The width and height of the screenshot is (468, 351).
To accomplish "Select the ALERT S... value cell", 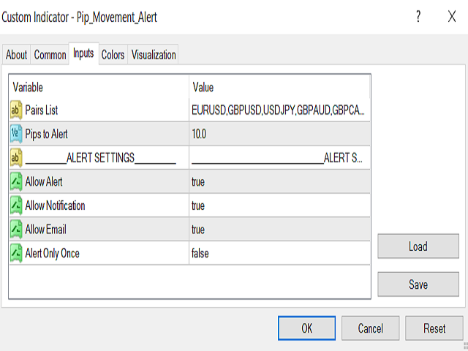I will (279, 158).
